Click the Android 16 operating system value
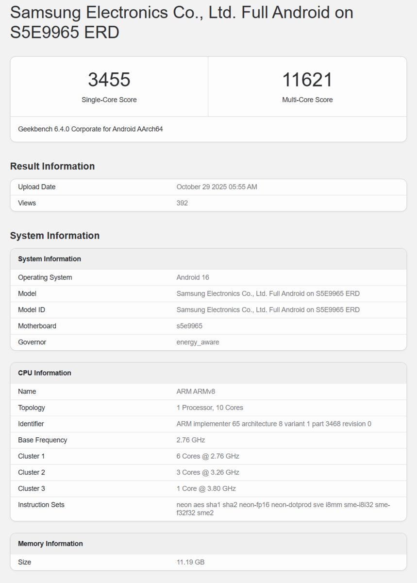 pyautogui.click(x=193, y=277)
